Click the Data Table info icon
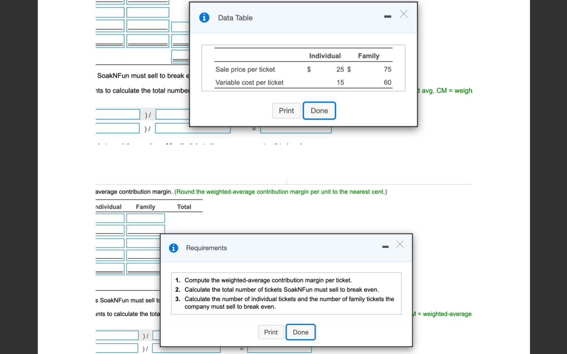Screen dimensions: 567x354 click(204, 18)
